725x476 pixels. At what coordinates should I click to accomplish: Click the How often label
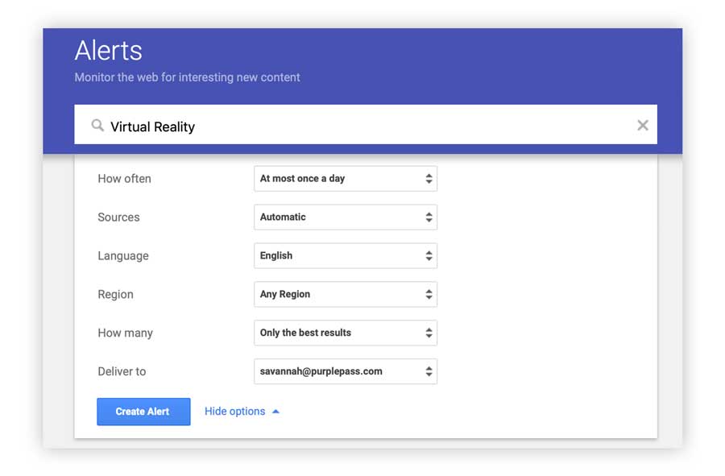[x=124, y=178]
